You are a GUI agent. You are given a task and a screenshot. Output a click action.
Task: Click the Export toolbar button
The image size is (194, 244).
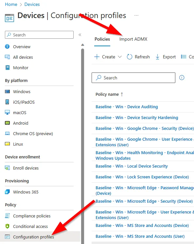(166, 57)
